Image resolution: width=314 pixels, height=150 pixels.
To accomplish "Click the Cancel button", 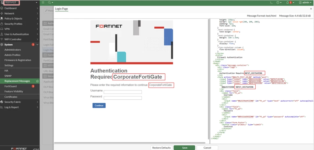I will (207, 148).
